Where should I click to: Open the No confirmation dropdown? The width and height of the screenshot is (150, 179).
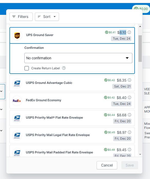coord(78,58)
